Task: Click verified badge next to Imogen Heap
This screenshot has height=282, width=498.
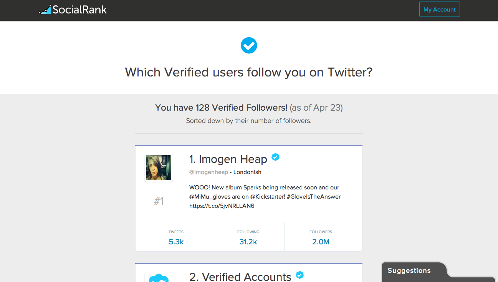Action: (276, 157)
